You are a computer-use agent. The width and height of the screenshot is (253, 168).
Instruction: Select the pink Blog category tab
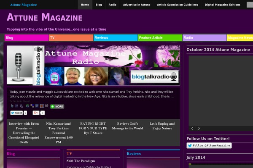tap(27, 38)
